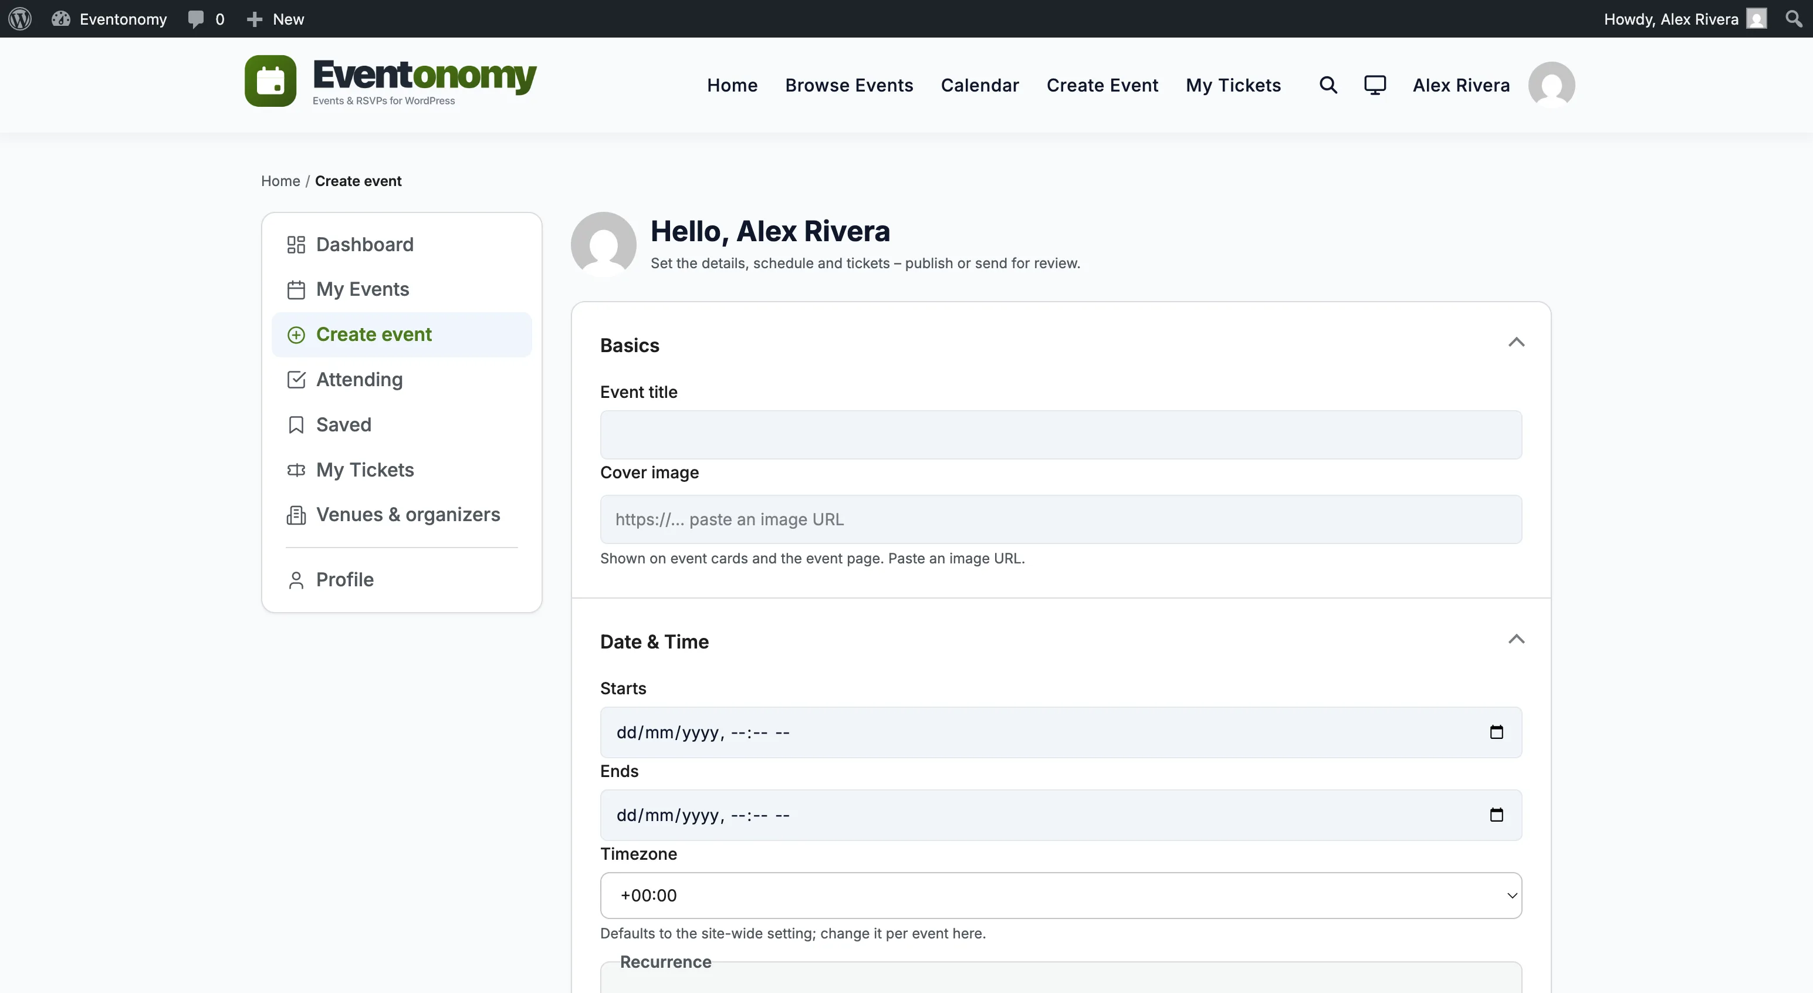Screen dimensions: 1813x993
Task: Click the monitor display mode icon
Action: tap(1375, 85)
